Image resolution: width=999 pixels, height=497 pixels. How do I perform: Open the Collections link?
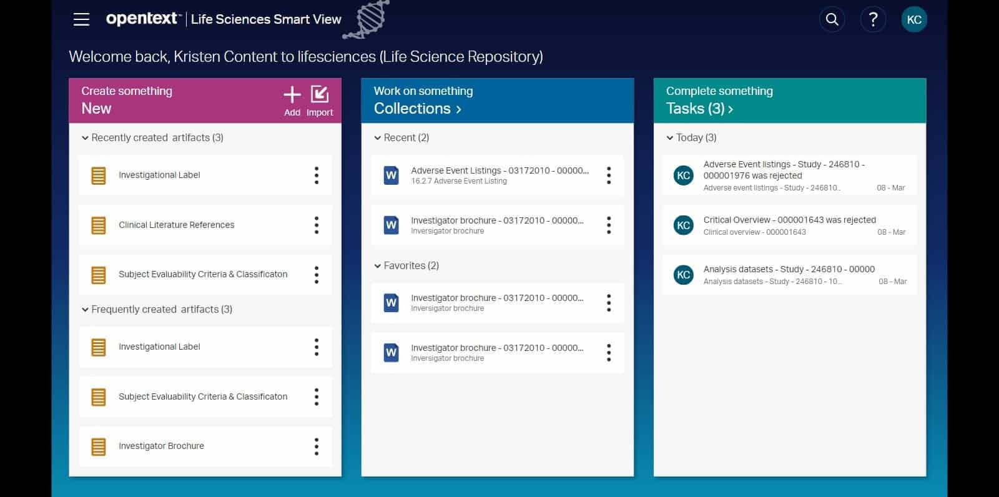[417, 109]
